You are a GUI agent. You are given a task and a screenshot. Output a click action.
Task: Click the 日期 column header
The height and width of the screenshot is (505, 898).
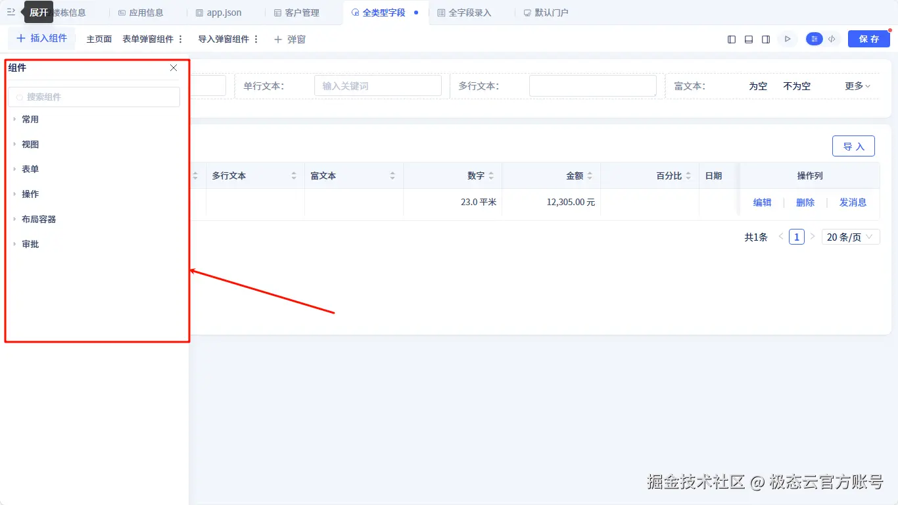pyautogui.click(x=713, y=176)
